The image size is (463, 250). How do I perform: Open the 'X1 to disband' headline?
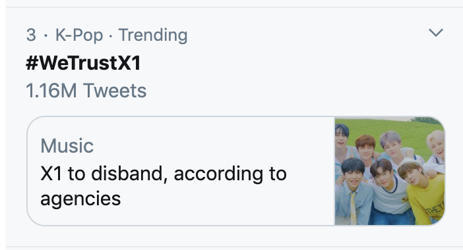[164, 186]
